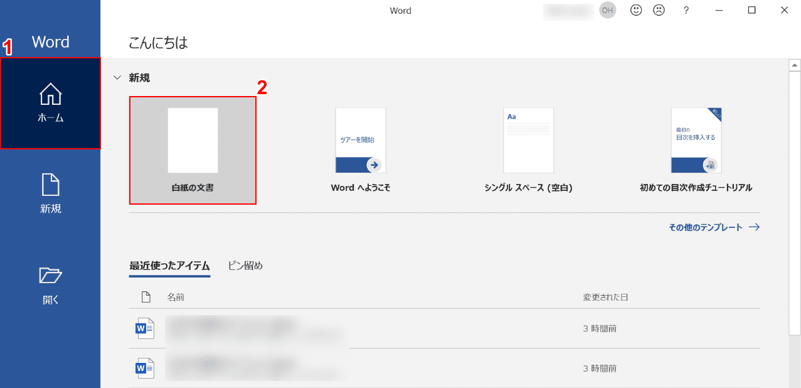Send a frown feedback face icon
Viewport: 801px width, 388px height.
[659, 10]
